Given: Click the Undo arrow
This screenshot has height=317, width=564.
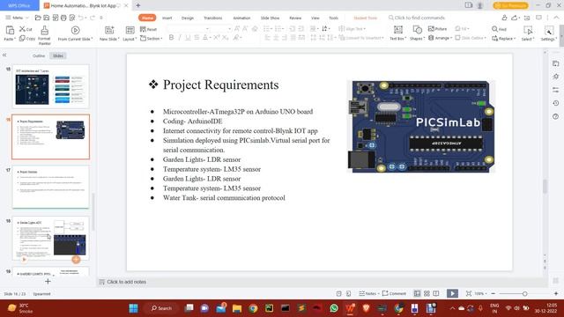Looking at the screenshot, I should tap(80, 18).
